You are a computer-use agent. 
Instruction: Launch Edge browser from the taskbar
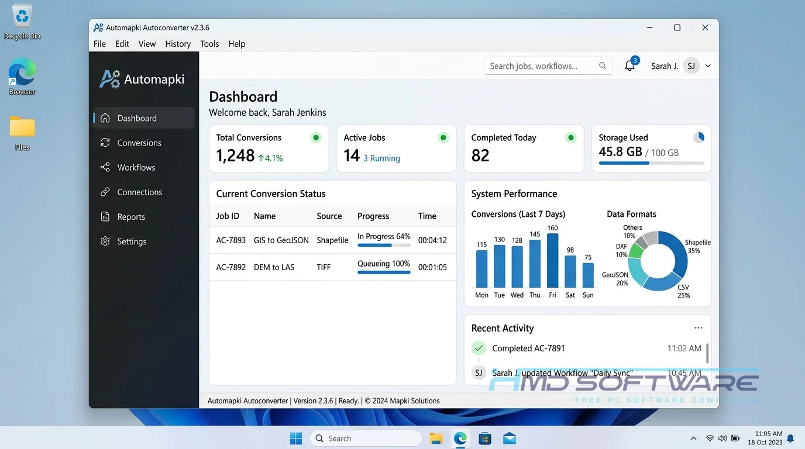click(460, 438)
